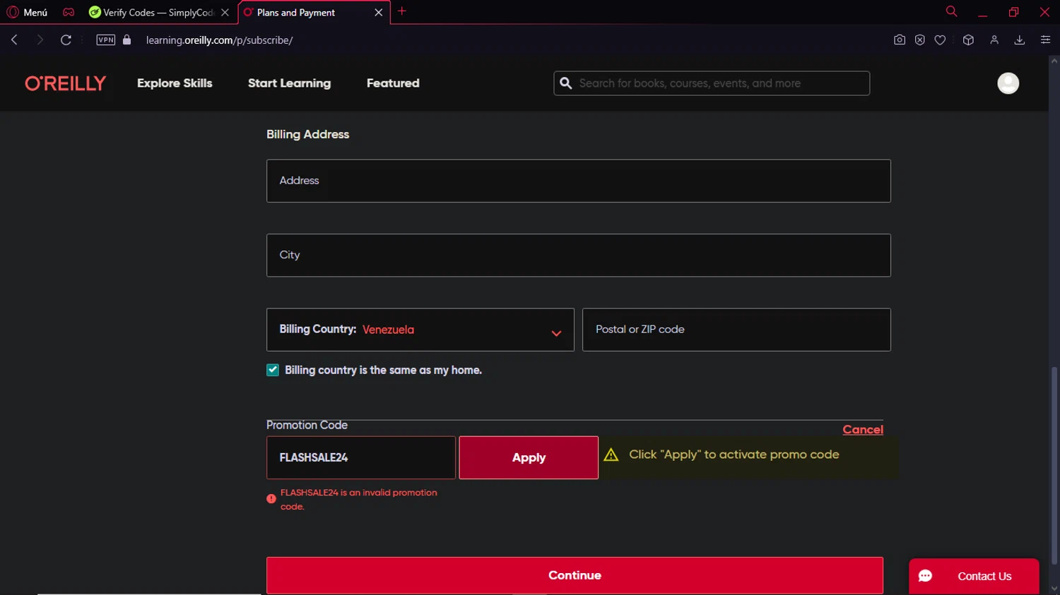The height and width of the screenshot is (595, 1060).
Task: Click the 'FLASHSALE24 is an invalid promotion code' message
Action: (359, 500)
